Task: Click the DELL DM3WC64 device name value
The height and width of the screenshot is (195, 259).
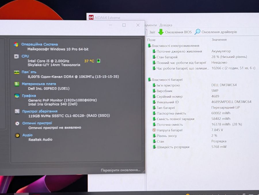Action: [x=224, y=85]
